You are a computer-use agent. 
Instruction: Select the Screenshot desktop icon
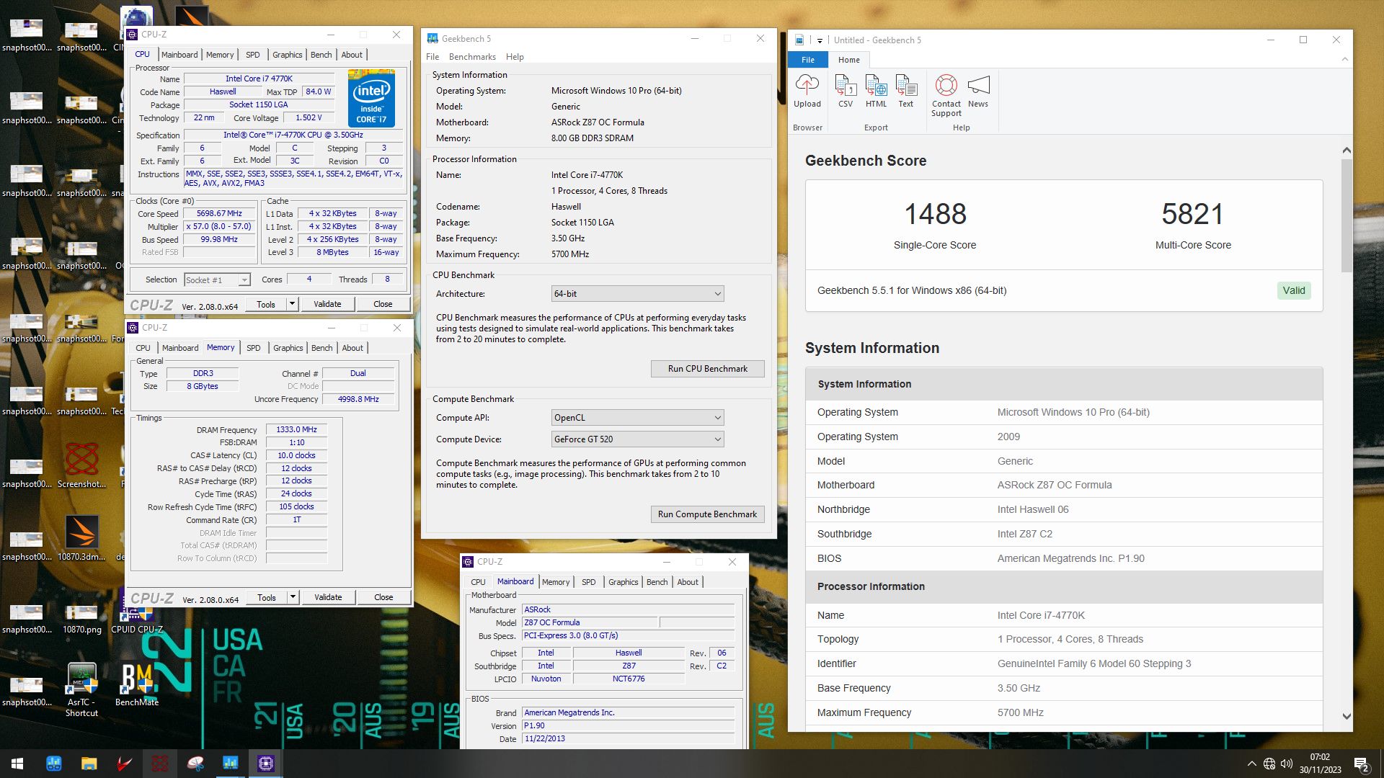coord(81,465)
